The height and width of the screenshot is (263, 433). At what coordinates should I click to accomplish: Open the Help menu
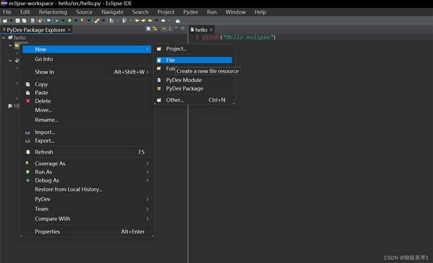click(x=260, y=12)
